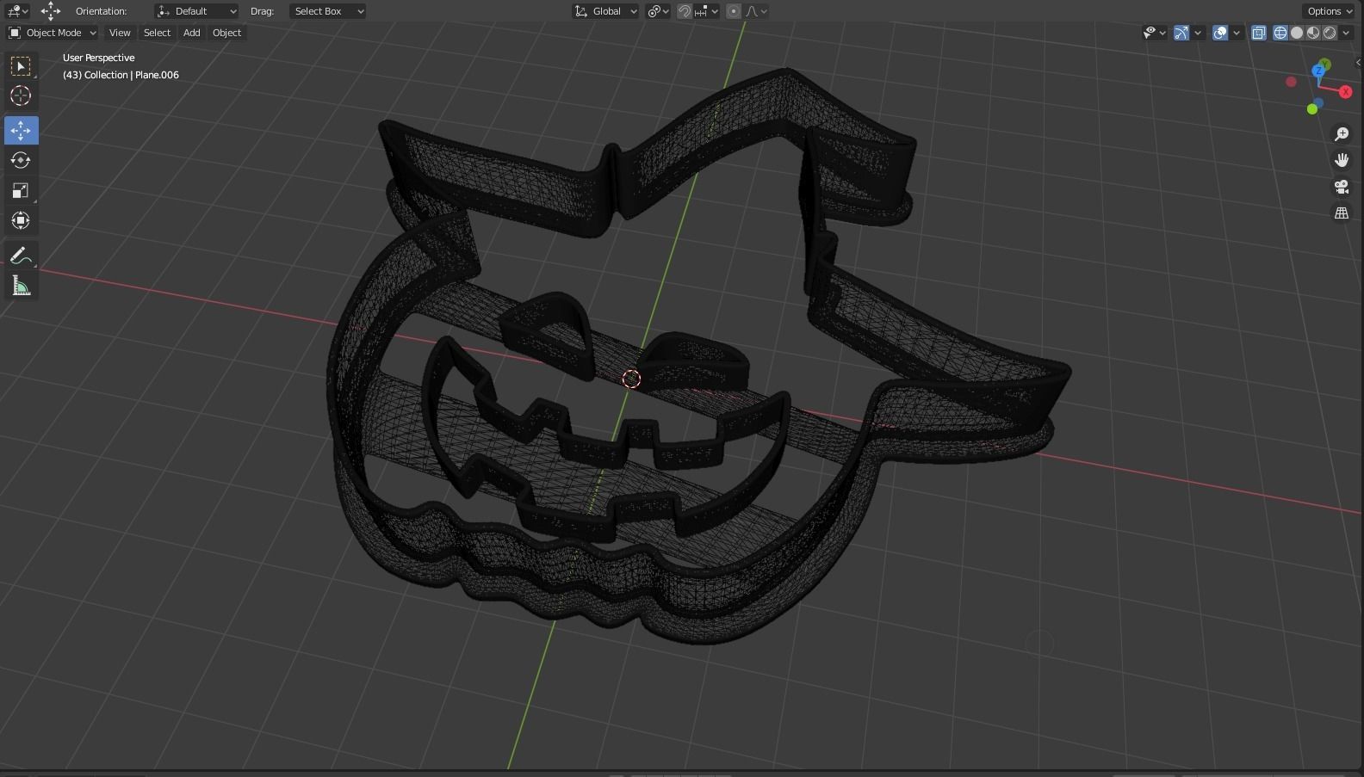Viewport: 1364px width, 777px height.
Task: Click the move gizmo icon in header
Action: click(51, 11)
